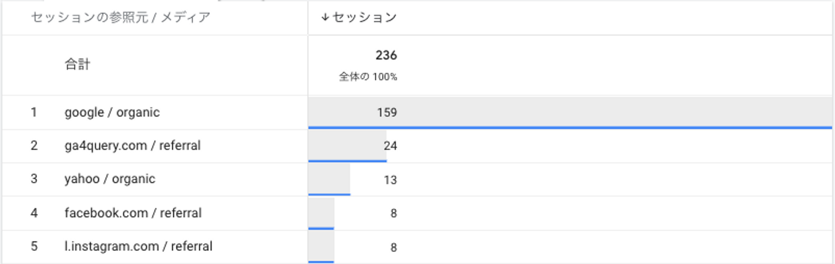
Task: Click the blue bar under yahoo / organic
Action: (x=329, y=194)
